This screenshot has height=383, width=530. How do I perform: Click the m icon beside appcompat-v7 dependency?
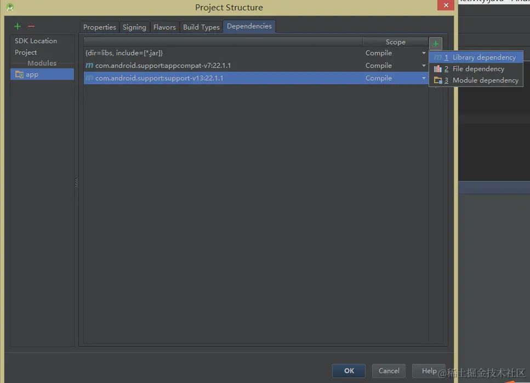(89, 65)
